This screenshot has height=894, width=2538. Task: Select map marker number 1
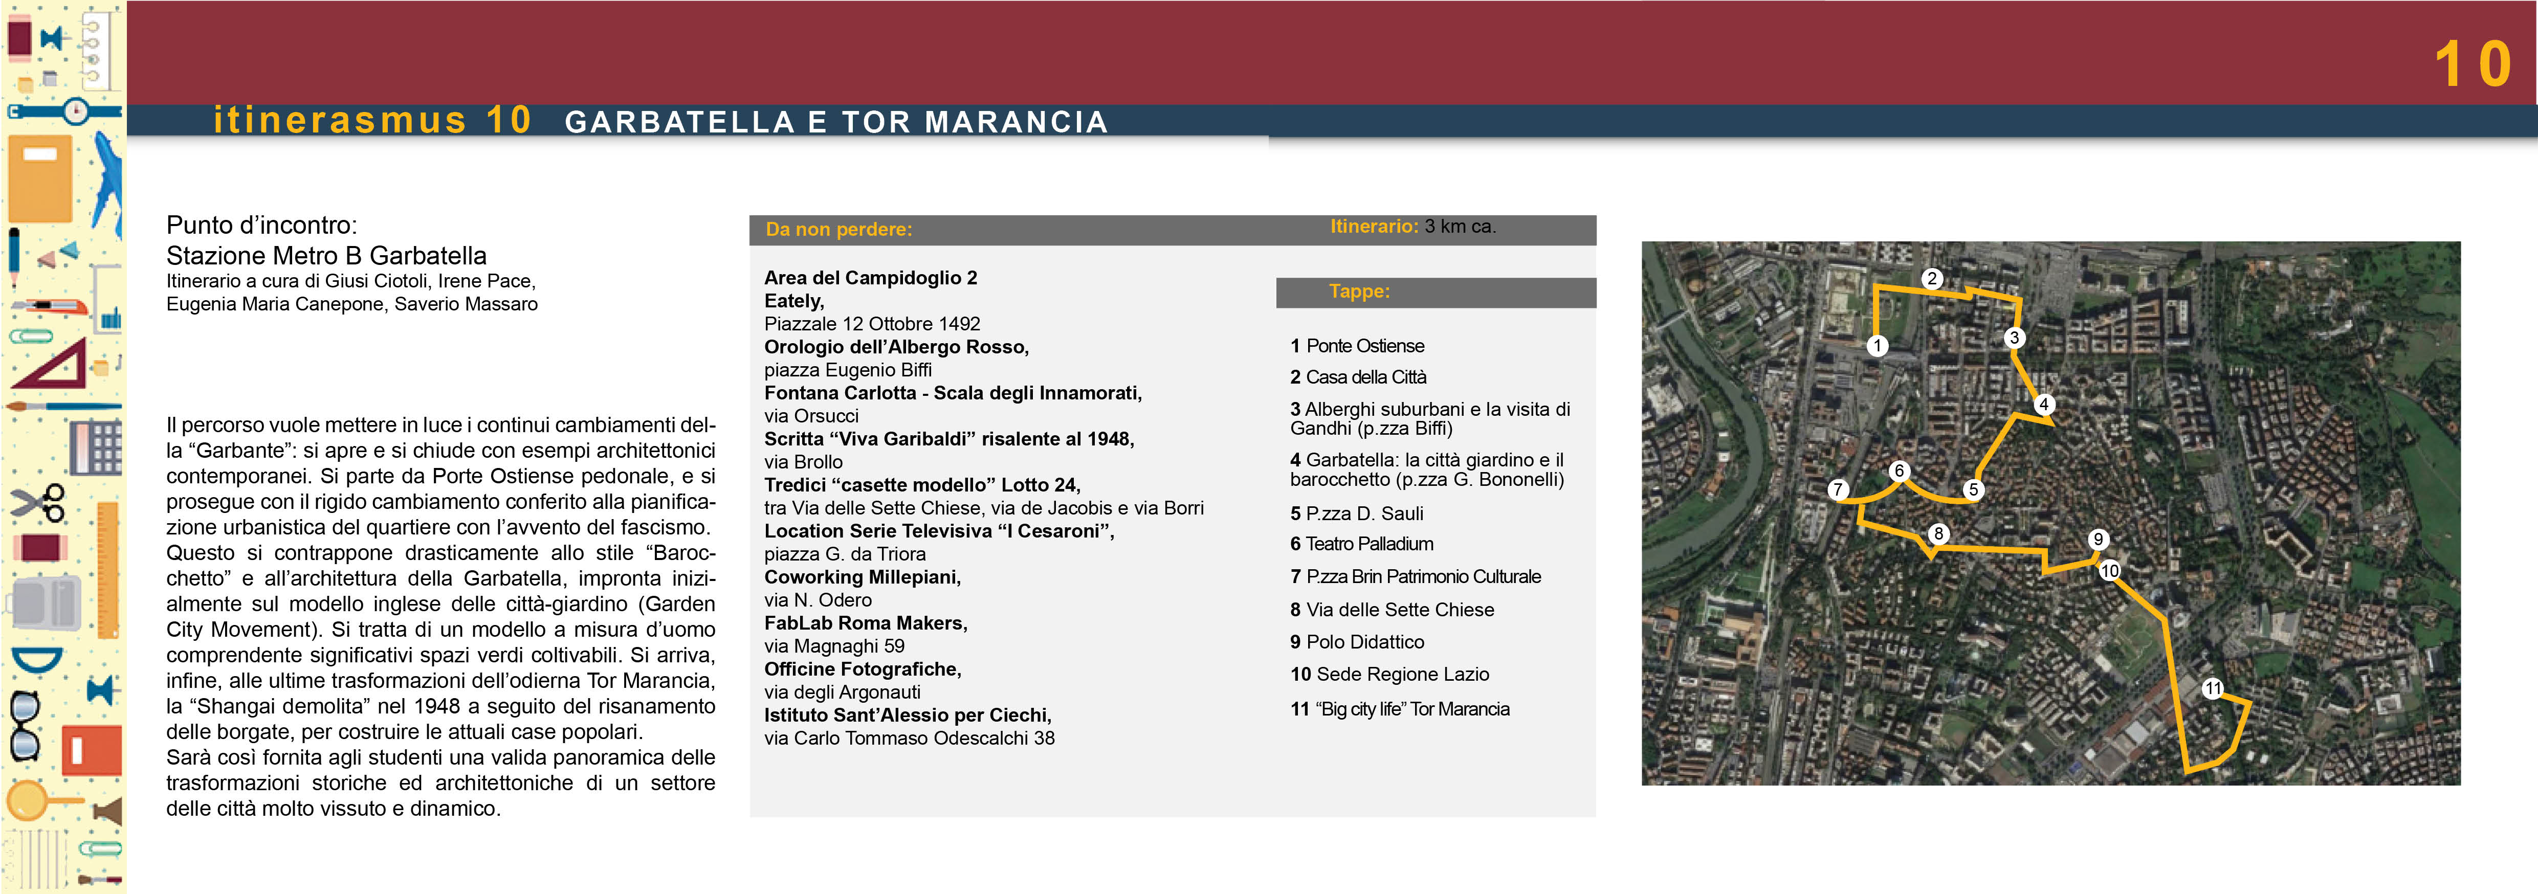1877,346
